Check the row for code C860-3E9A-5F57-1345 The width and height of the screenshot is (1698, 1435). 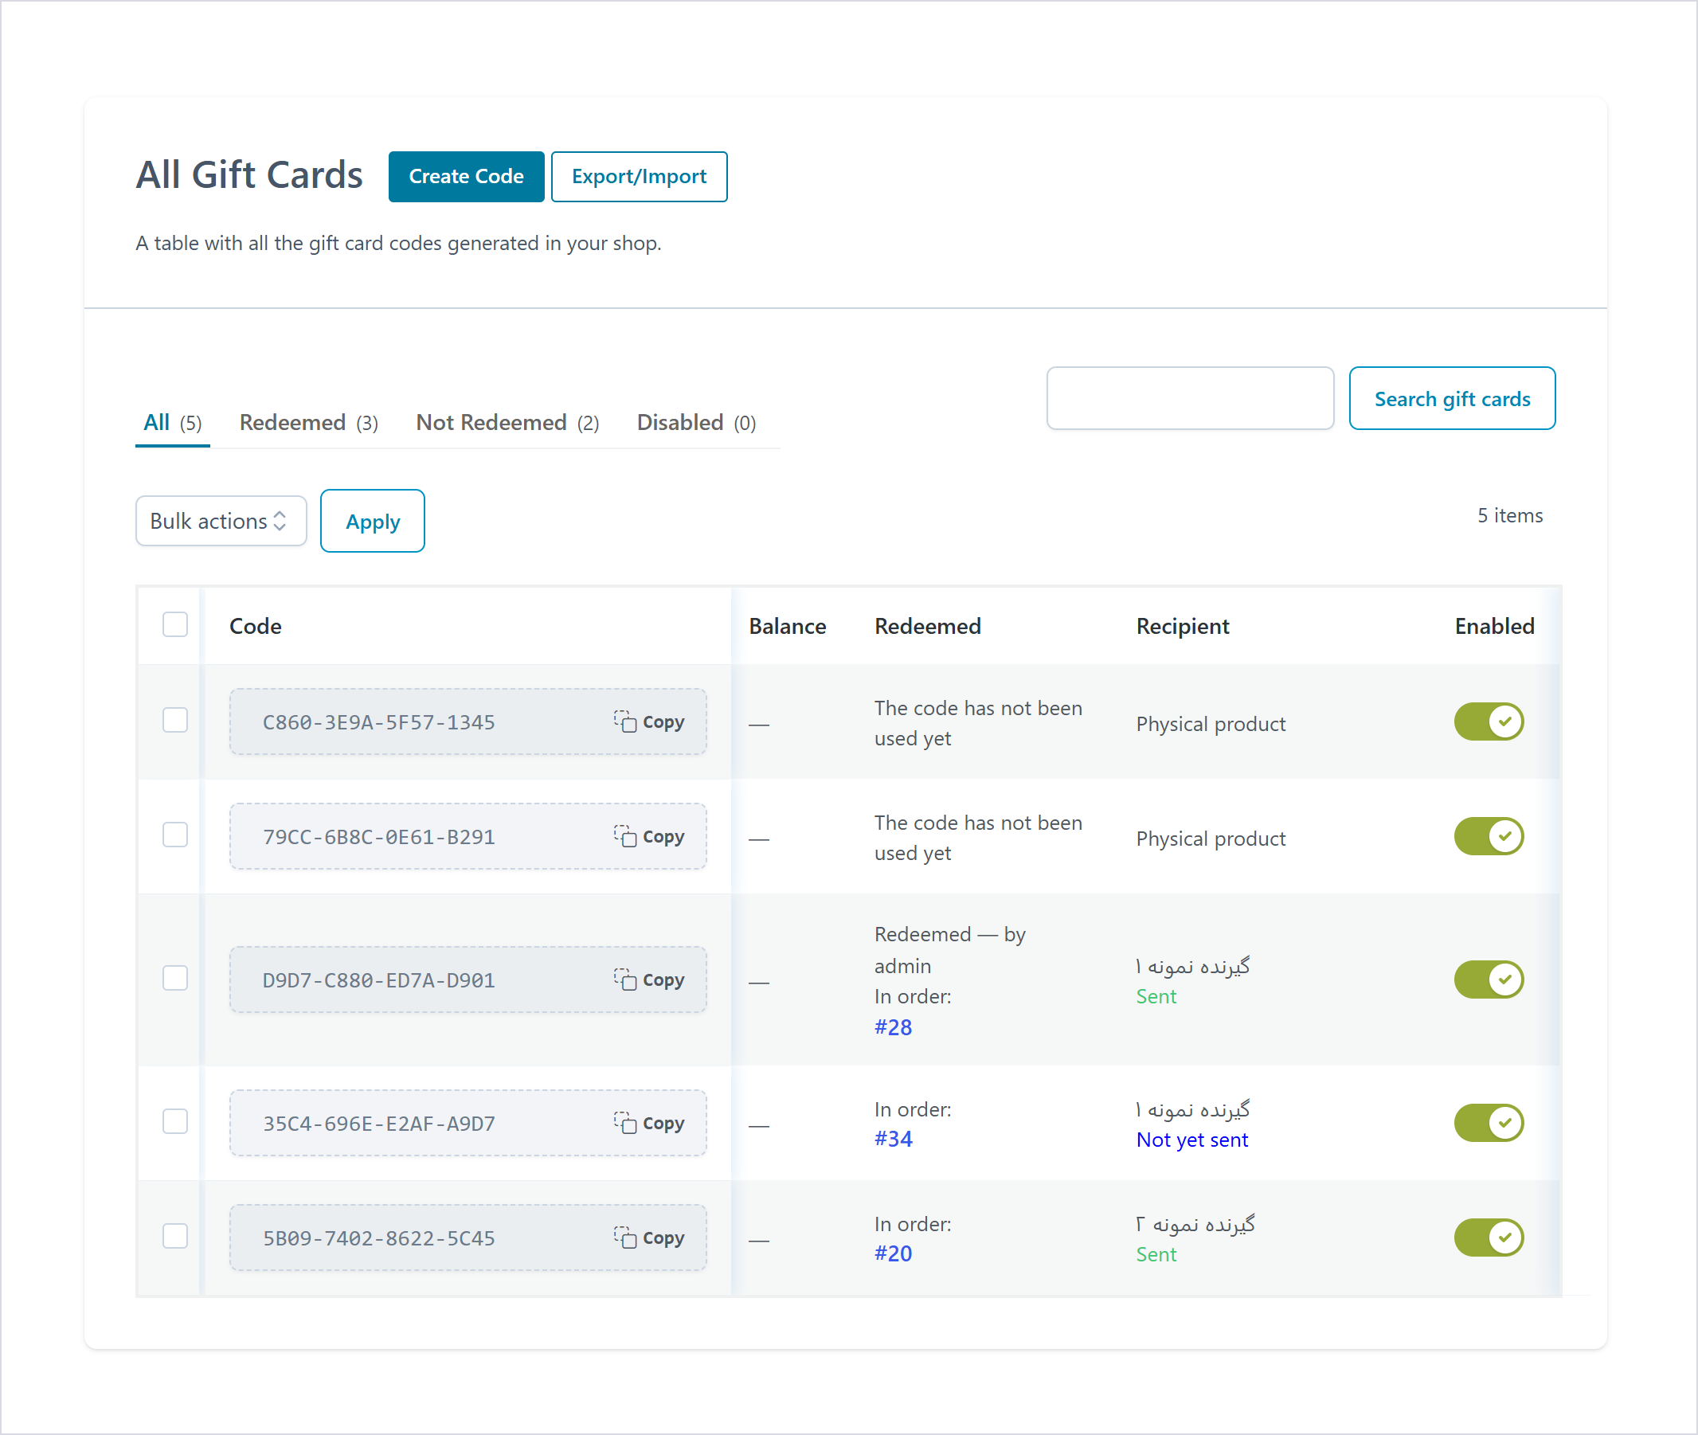pyautogui.click(x=175, y=721)
